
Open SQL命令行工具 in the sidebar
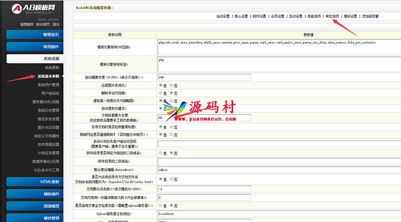pyautogui.click(x=47, y=170)
